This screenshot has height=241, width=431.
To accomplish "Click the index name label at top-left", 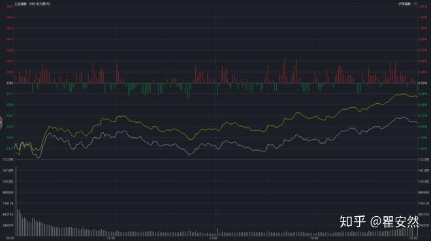I will (x=20, y=4).
